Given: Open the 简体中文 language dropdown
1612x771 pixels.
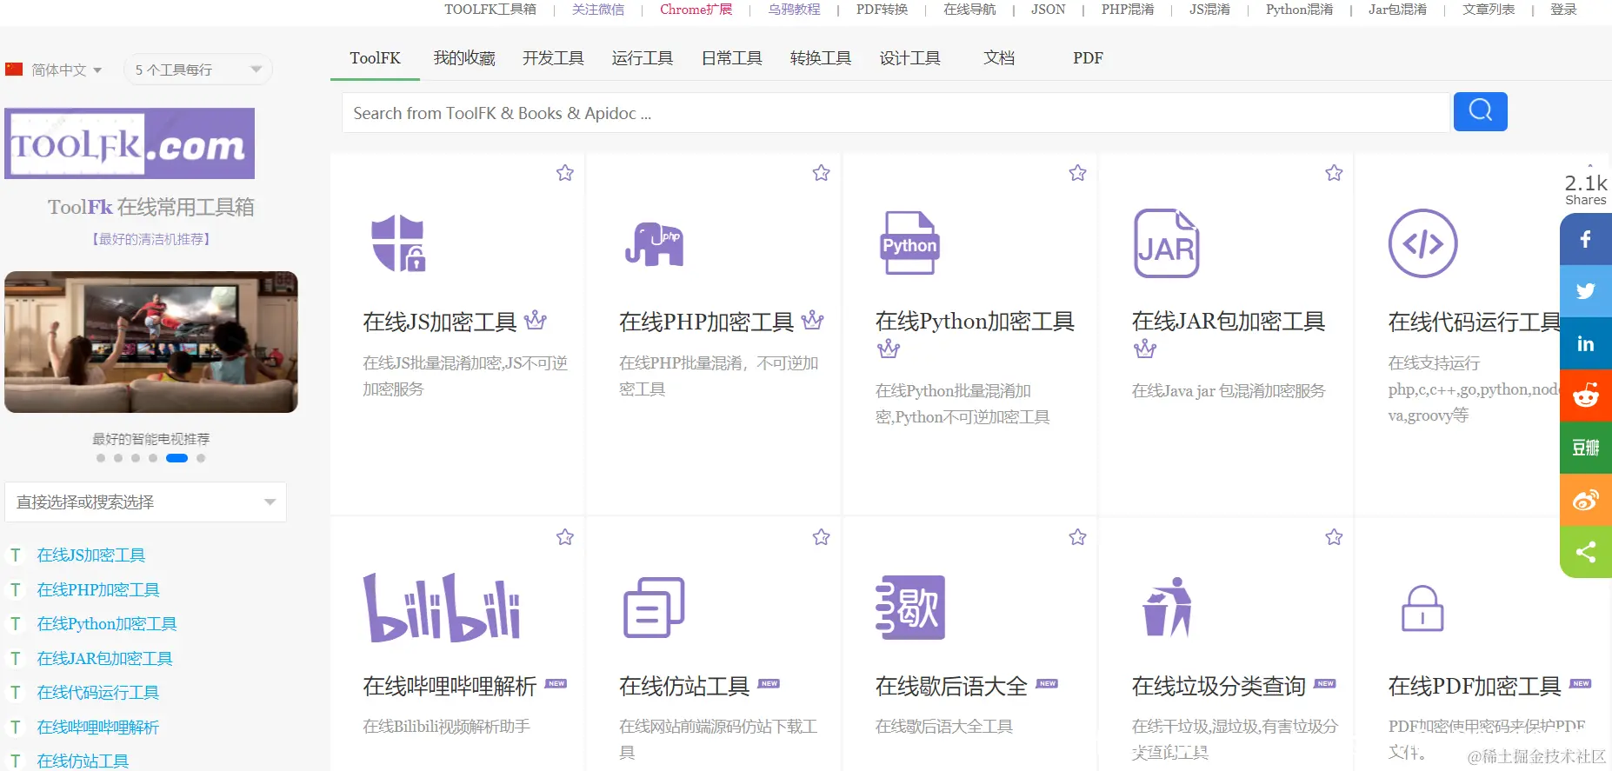Looking at the screenshot, I should (55, 70).
